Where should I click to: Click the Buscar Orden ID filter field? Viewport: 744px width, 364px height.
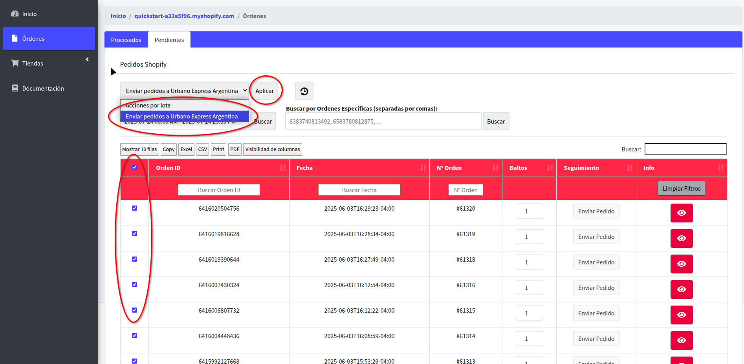219,190
